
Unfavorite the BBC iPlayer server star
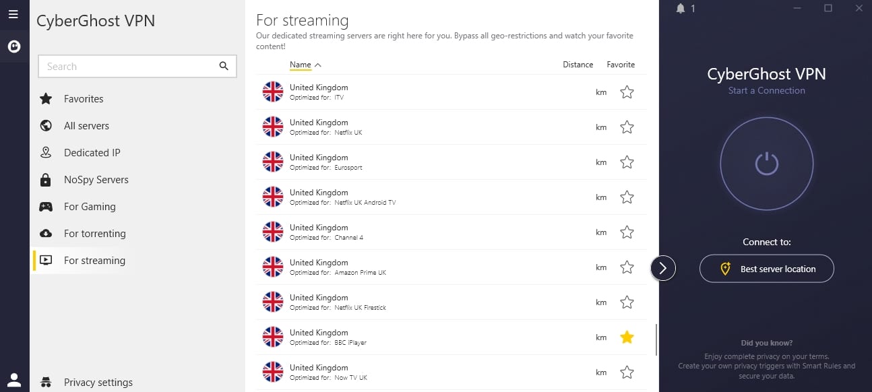tap(627, 337)
